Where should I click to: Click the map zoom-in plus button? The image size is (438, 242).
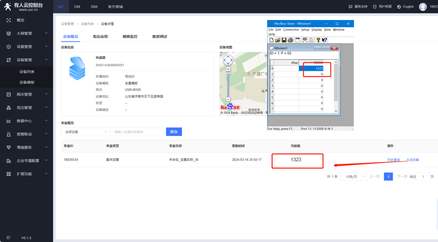point(228,69)
